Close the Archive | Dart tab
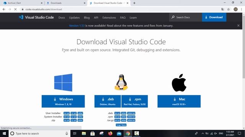This screenshot has height=137, width=245. (x=42, y=3)
